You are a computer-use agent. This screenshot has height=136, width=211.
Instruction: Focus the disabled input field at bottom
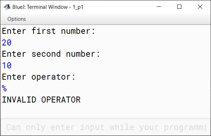tap(106, 127)
